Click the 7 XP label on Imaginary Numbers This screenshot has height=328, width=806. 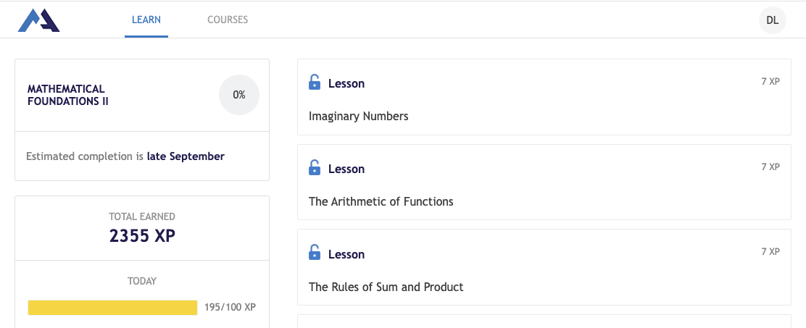770,82
